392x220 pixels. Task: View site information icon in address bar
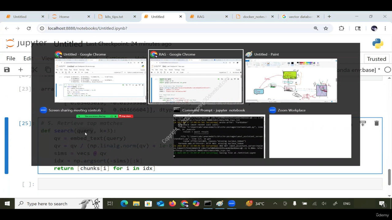click(42, 28)
